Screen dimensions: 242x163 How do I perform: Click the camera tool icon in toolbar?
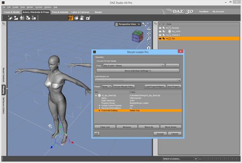coord(88,18)
